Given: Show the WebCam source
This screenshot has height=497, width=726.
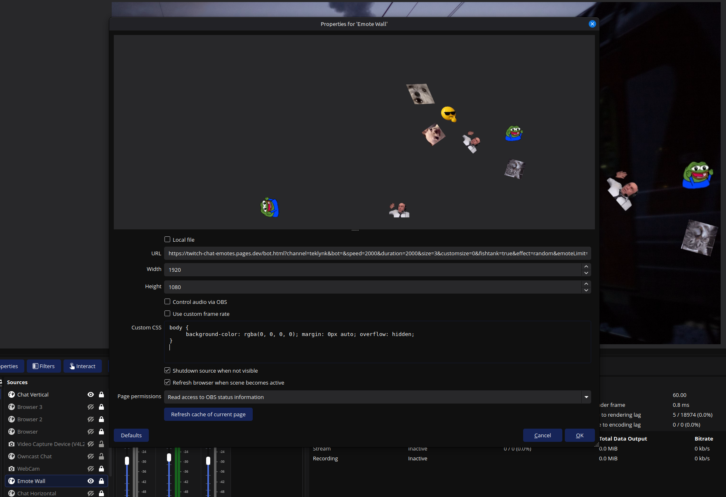Looking at the screenshot, I should (91, 469).
